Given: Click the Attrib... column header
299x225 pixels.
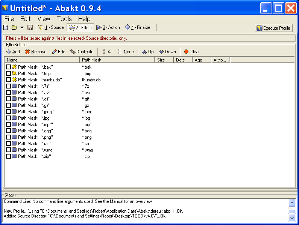Looking at the screenshot, I should tap(221, 60).
